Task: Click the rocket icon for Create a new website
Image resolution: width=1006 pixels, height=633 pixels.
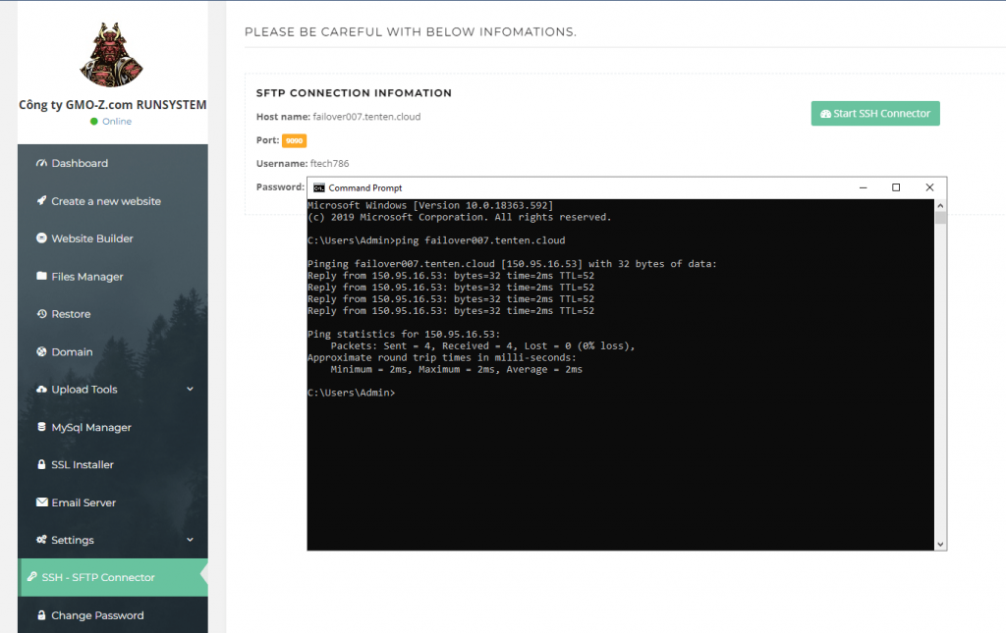Action: tap(42, 201)
